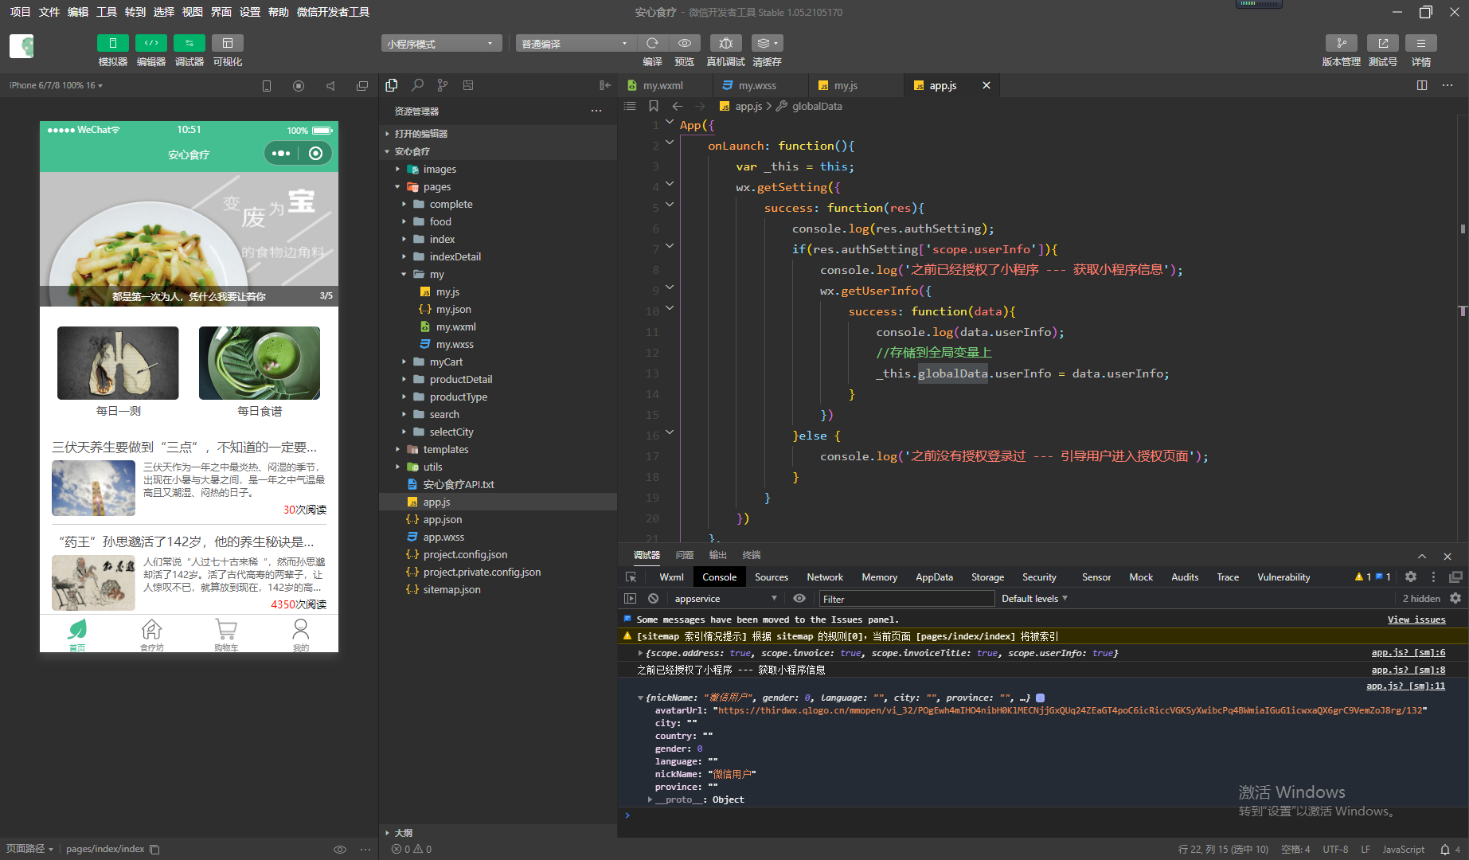Collapse the explorer sidebar icon
Viewport: 1469px width, 860px height.
pos(605,85)
